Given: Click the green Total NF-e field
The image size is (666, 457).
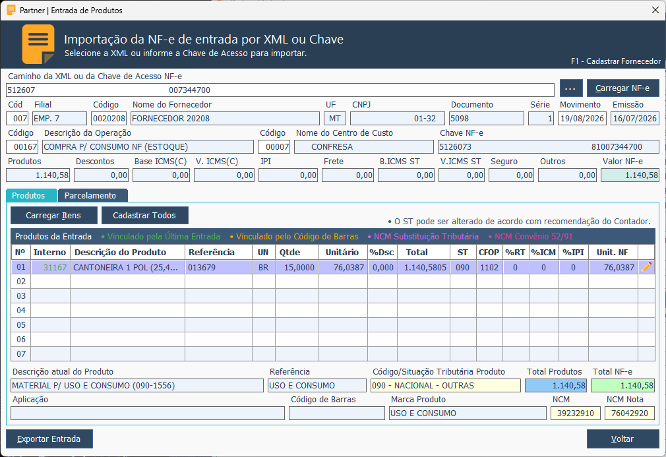Looking at the screenshot, I should (622, 386).
